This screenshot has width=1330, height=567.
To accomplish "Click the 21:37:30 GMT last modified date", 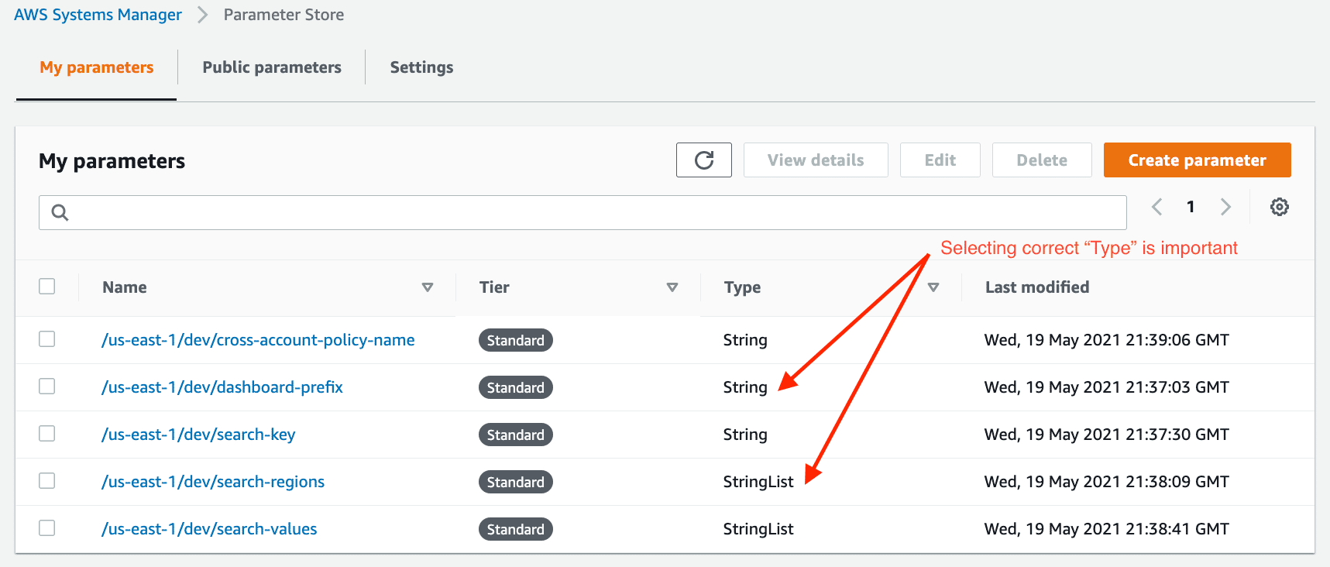I will 1106,435.
